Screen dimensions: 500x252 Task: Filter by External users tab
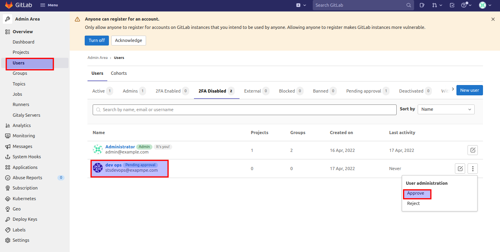click(257, 91)
